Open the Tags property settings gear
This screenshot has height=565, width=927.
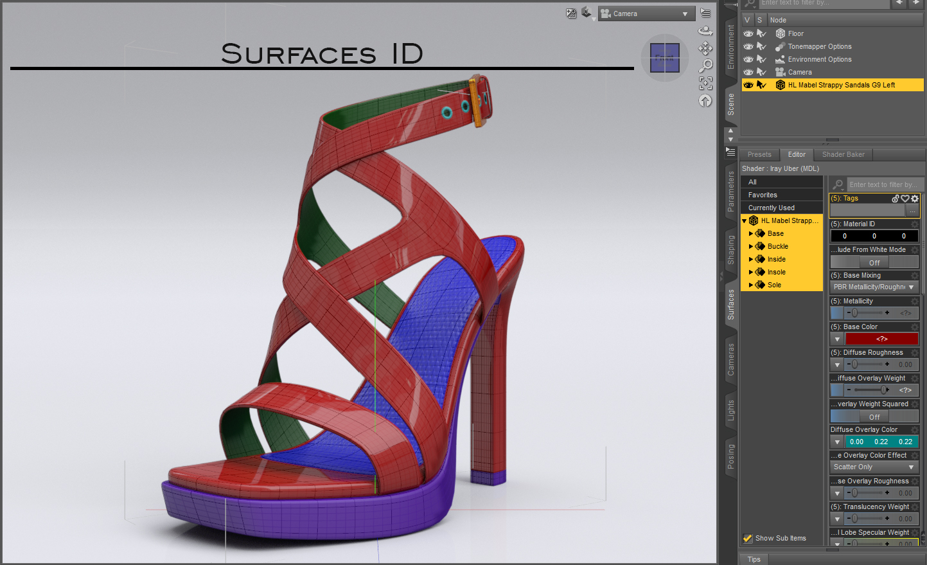[x=915, y=199]
